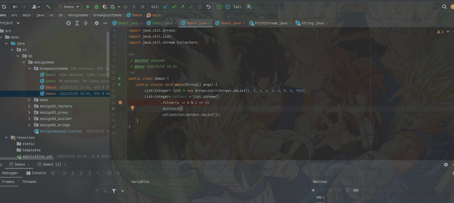Click Step Over debug icon
The image size is (454, 203).
coord(64,173)
